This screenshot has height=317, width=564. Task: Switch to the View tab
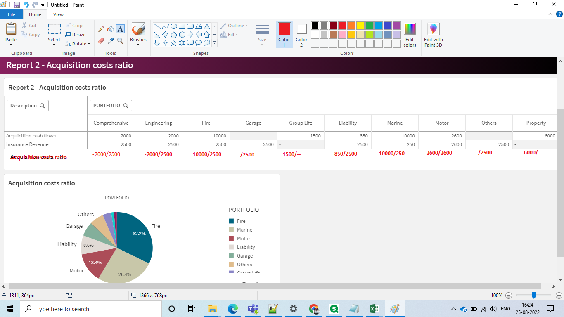(x=58, y=14)
